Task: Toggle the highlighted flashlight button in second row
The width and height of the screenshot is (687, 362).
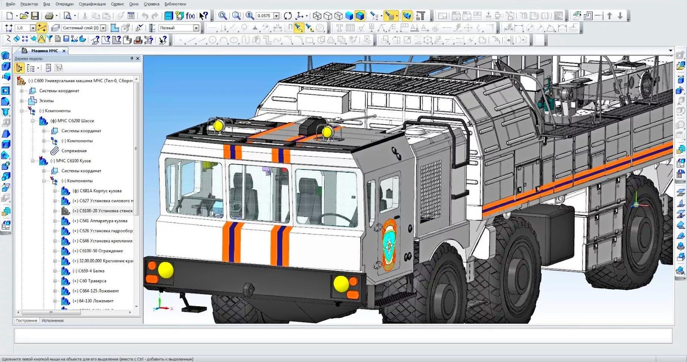Action: click(x=299, y=28)
